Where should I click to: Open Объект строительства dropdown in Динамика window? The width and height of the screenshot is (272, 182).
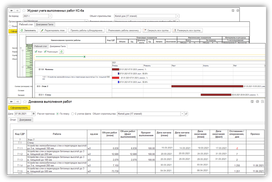[x=182, y=114]
